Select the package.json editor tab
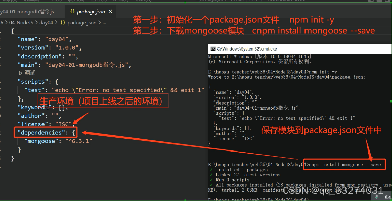The image size is (392, 201). pos(91,12)
